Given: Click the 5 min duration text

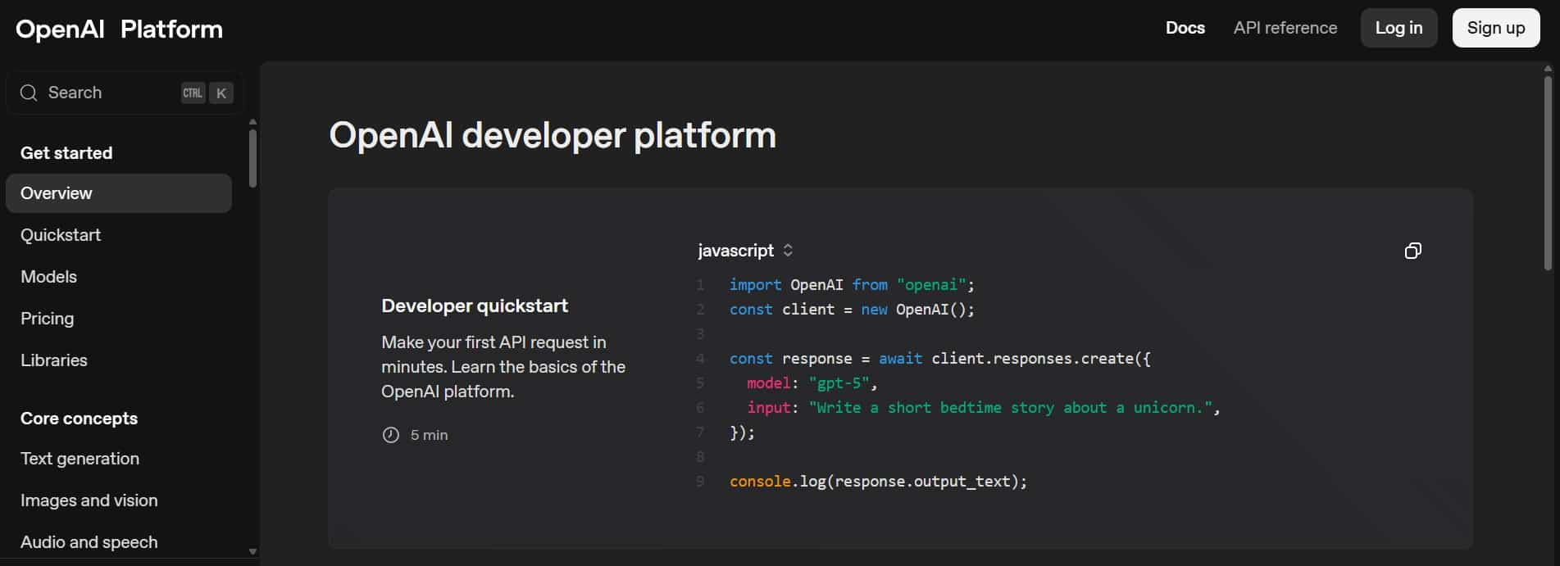Looking at the screenshot, I should pyautogui.click(x=430, y=435).
